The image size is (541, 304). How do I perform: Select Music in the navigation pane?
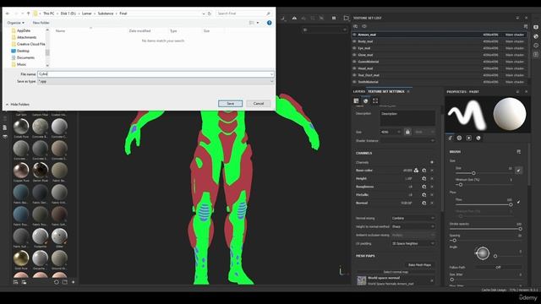(19, 64)
